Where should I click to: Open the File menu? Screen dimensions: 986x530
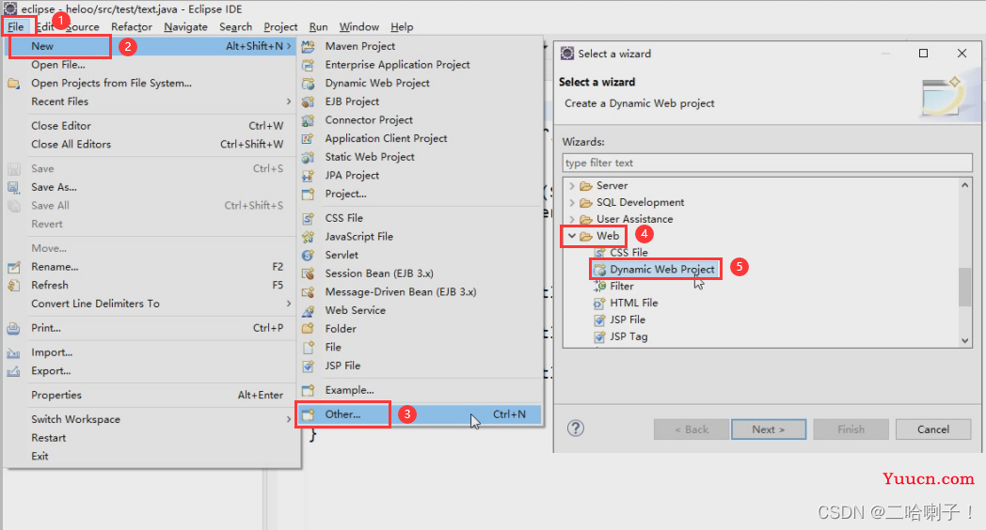coord(16,27)
